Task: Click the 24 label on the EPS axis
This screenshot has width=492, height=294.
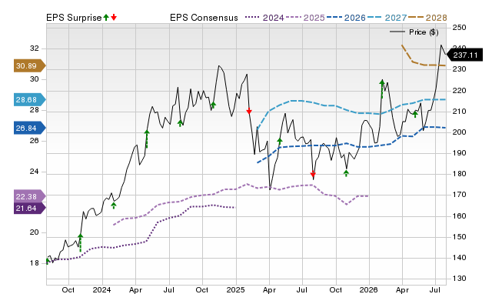Action: [x=35, y=171]
